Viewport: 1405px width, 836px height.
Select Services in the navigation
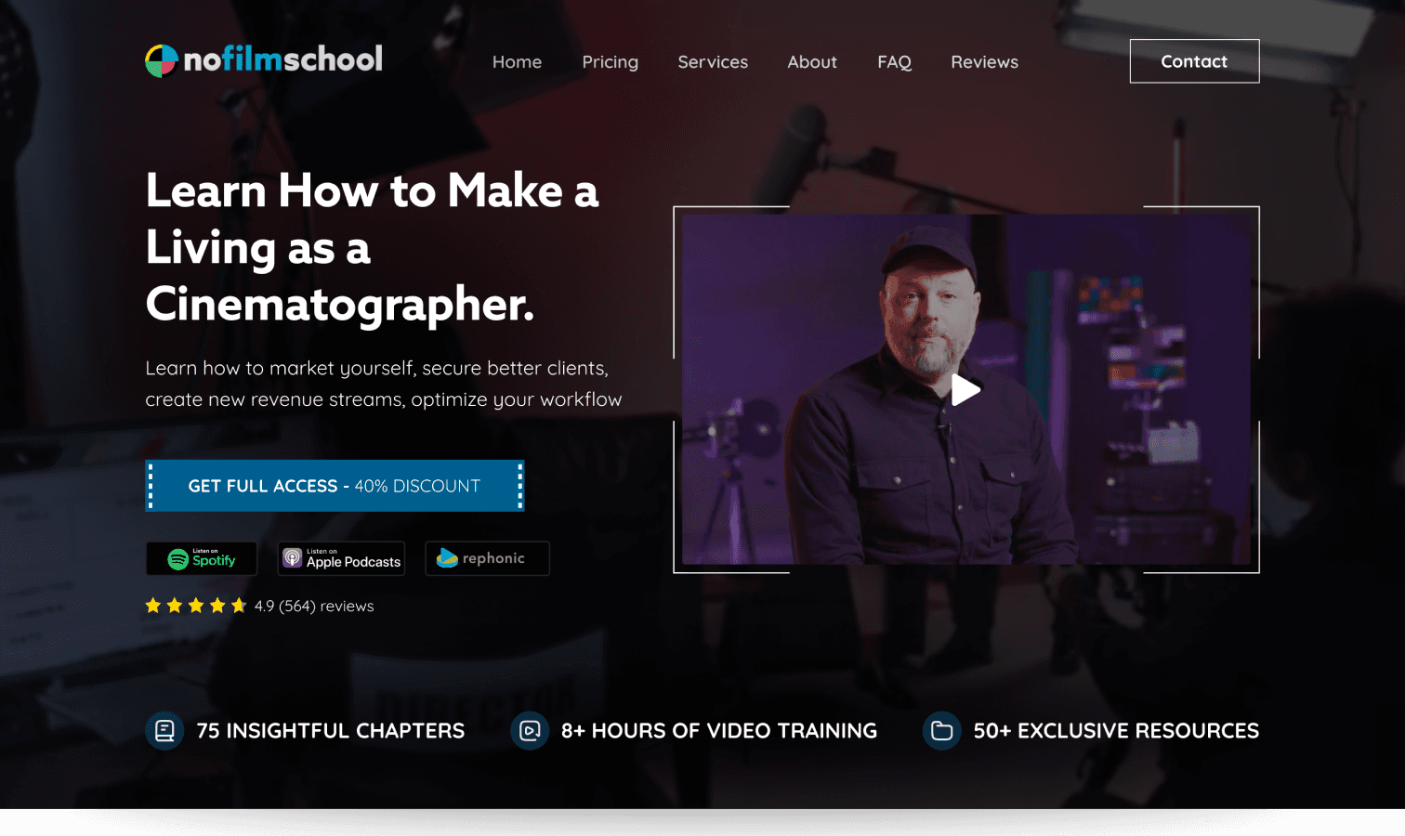pos(713,62)
